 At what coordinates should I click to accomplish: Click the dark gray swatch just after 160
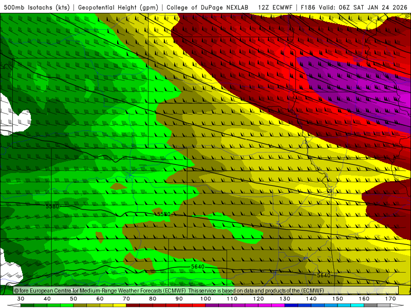(370, 305)
